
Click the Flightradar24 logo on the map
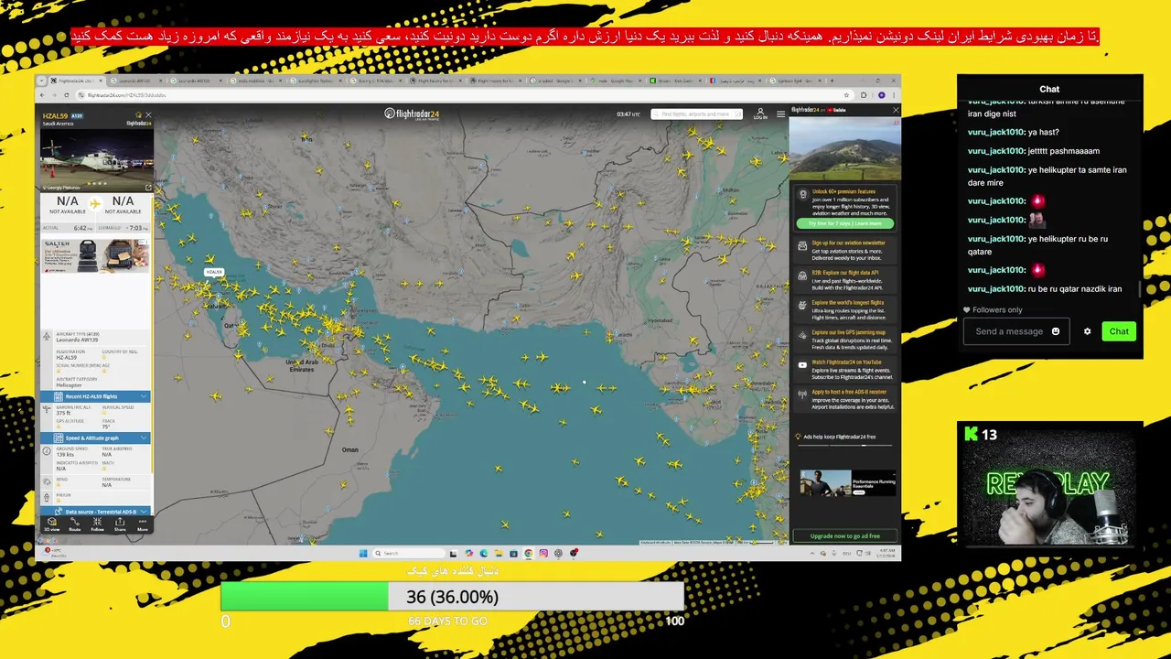pyautogui.click(x=412, y=114)
